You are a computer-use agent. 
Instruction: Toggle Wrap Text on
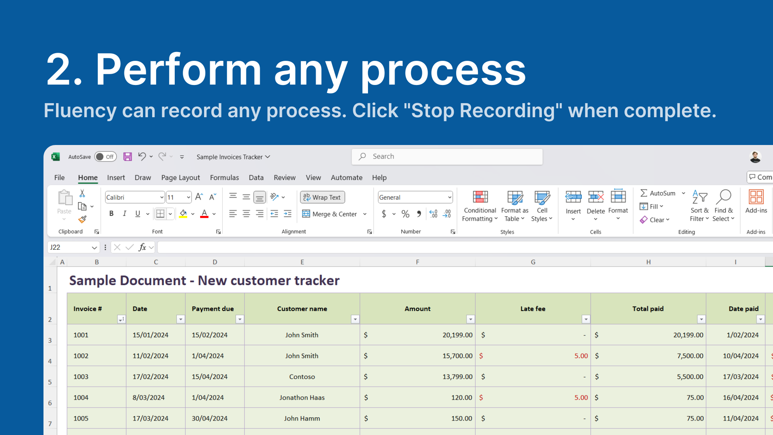pos(322,197)
